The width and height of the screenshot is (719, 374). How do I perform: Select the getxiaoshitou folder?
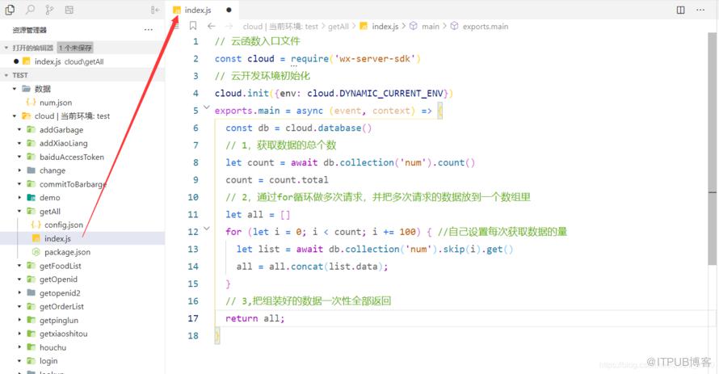tap(63, 334)
